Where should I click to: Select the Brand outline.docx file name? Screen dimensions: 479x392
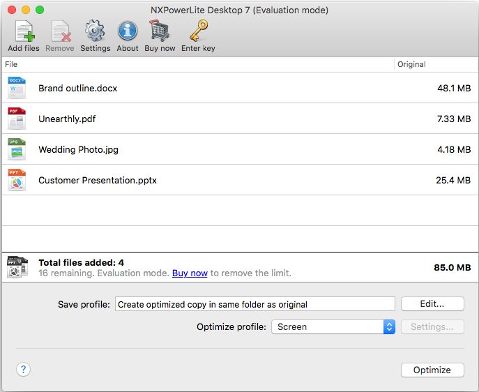point(77,89)
